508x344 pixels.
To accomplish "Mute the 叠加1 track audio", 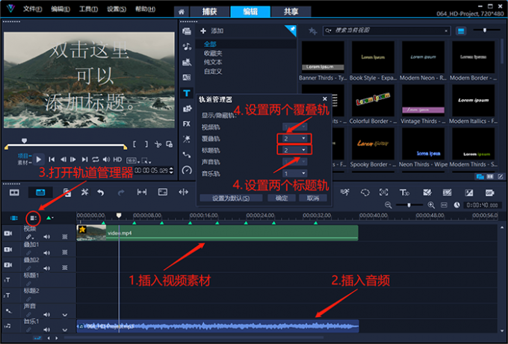I will pyautogui.click(x=46, y=252).
